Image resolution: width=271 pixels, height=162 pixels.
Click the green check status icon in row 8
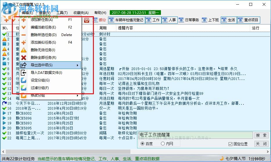tap(4, 69)
